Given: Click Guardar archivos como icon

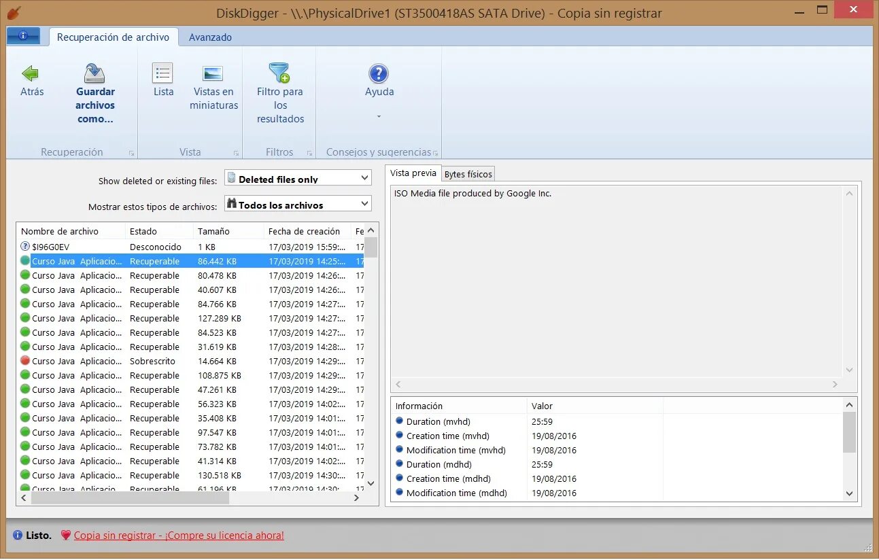Looking at the screenshot, I should pyautogui.click(x=94, y=73).
